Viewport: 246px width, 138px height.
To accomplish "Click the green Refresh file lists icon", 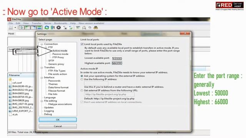I will tap(47, 28).
